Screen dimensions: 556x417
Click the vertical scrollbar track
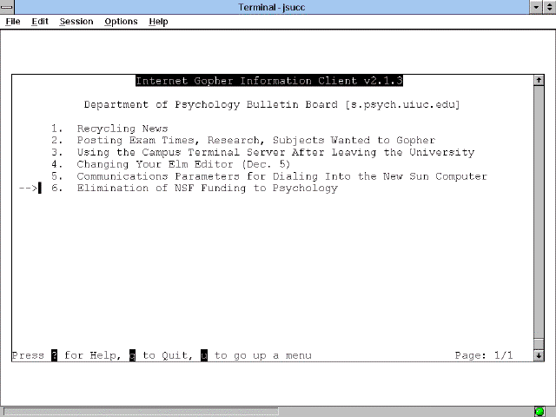click(539, 213)
